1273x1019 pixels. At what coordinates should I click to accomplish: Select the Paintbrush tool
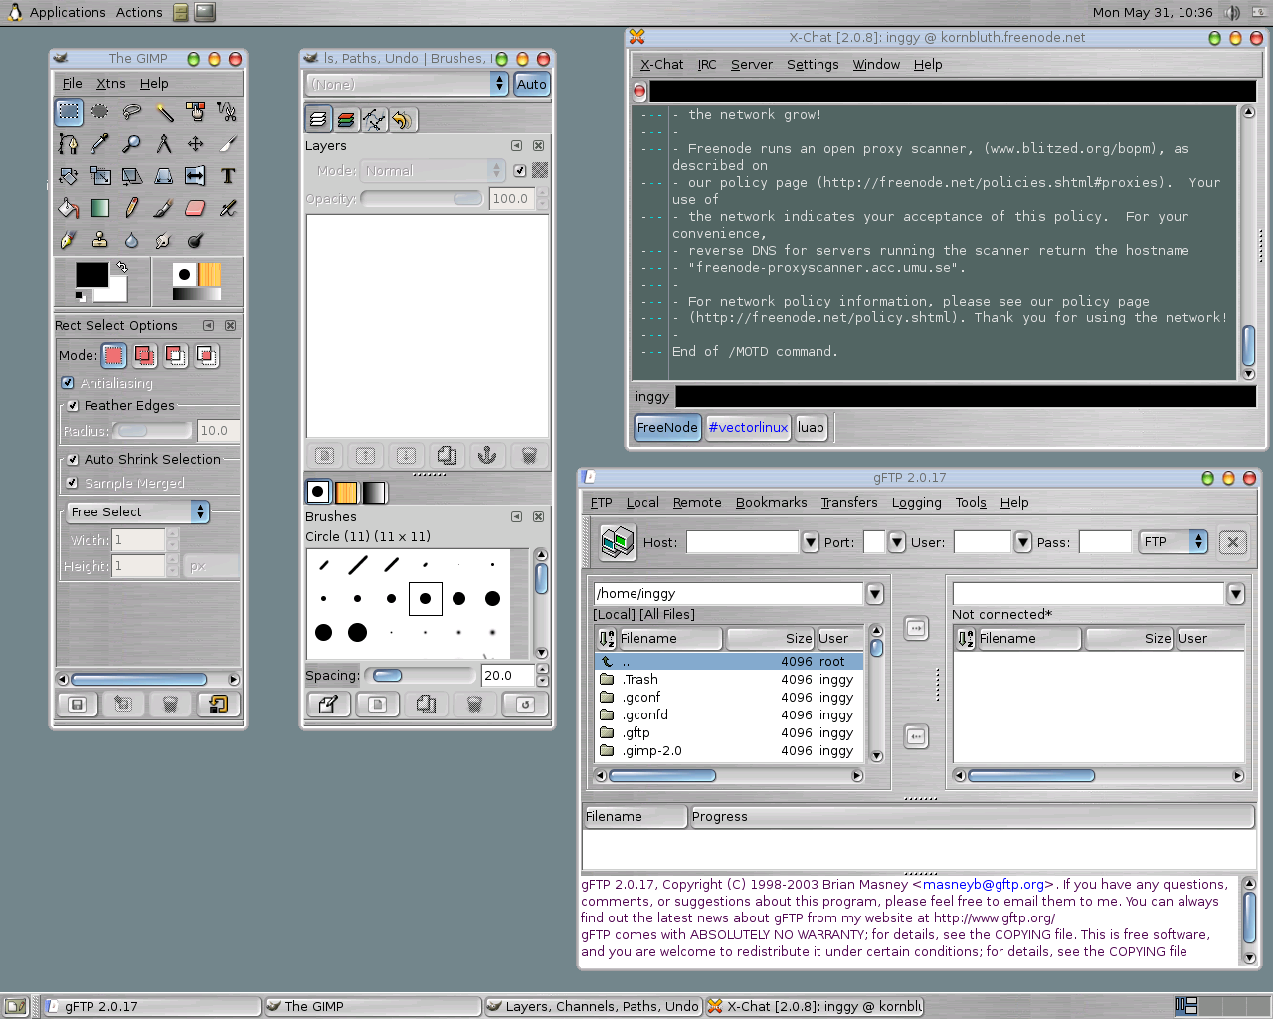(163, 208)
